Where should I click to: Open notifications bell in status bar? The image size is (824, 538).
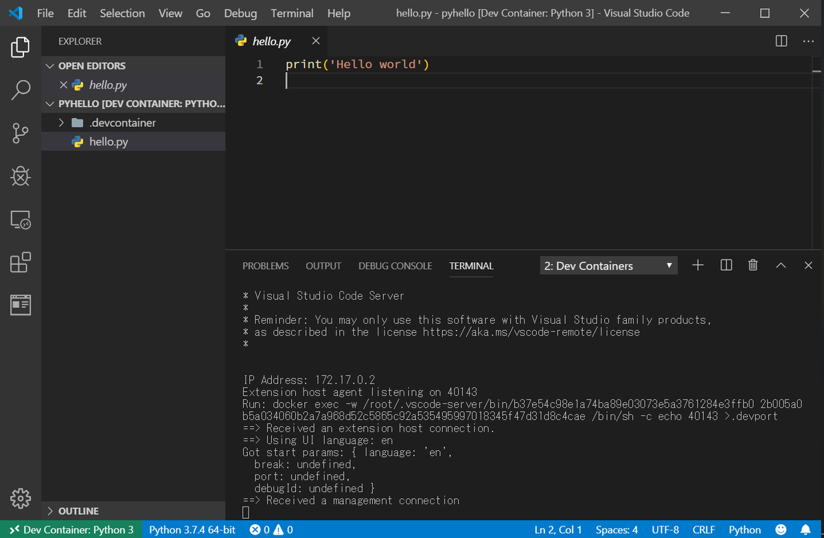[x=805, y=530]
